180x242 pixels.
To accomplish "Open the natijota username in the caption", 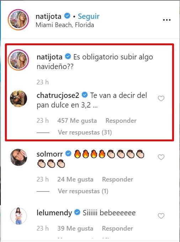I will click(x=49, y=57).
